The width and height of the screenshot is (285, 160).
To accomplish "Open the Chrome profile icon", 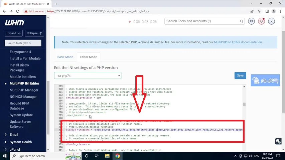I will coord(274,11).
